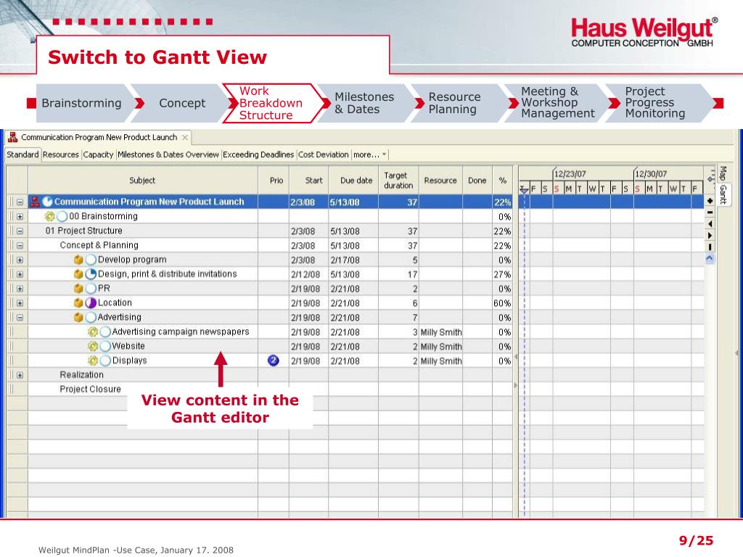Click the Gantt zoom-out minus icon
The image size is (743, 557).
pyautogui.click(x=710, y=213)
